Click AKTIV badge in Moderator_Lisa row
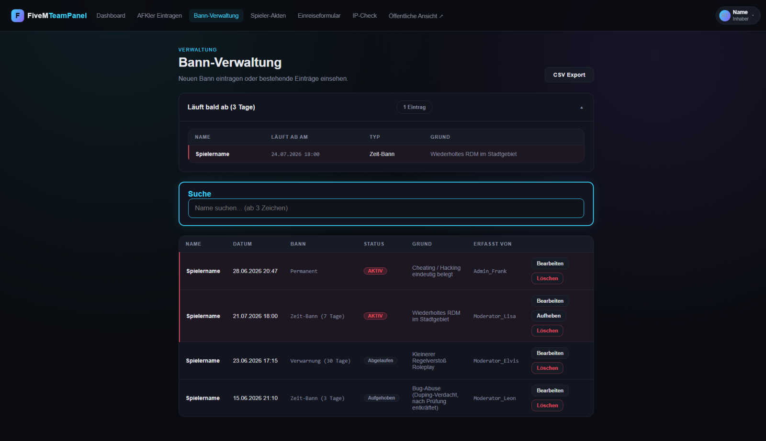766x441 pixels. [x=375, y=316]
